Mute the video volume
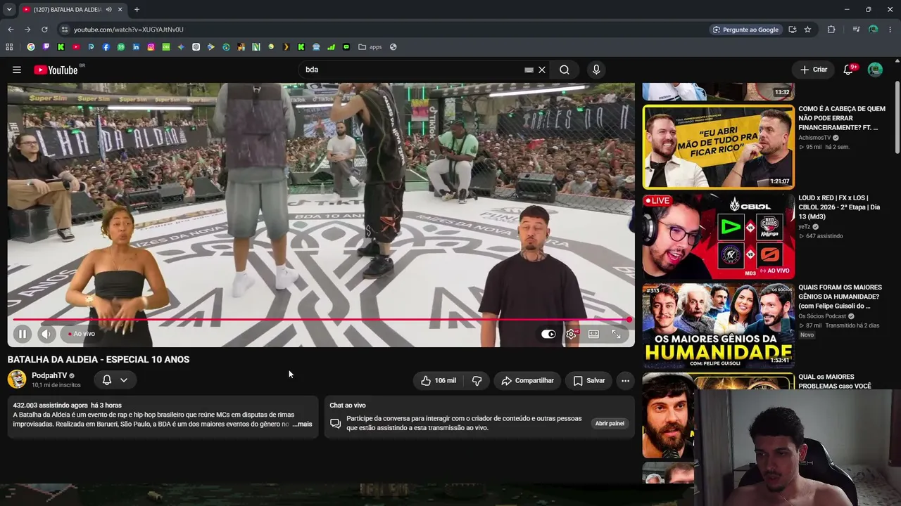This screenshot has height=506, width=901. (x=46, y=334)
